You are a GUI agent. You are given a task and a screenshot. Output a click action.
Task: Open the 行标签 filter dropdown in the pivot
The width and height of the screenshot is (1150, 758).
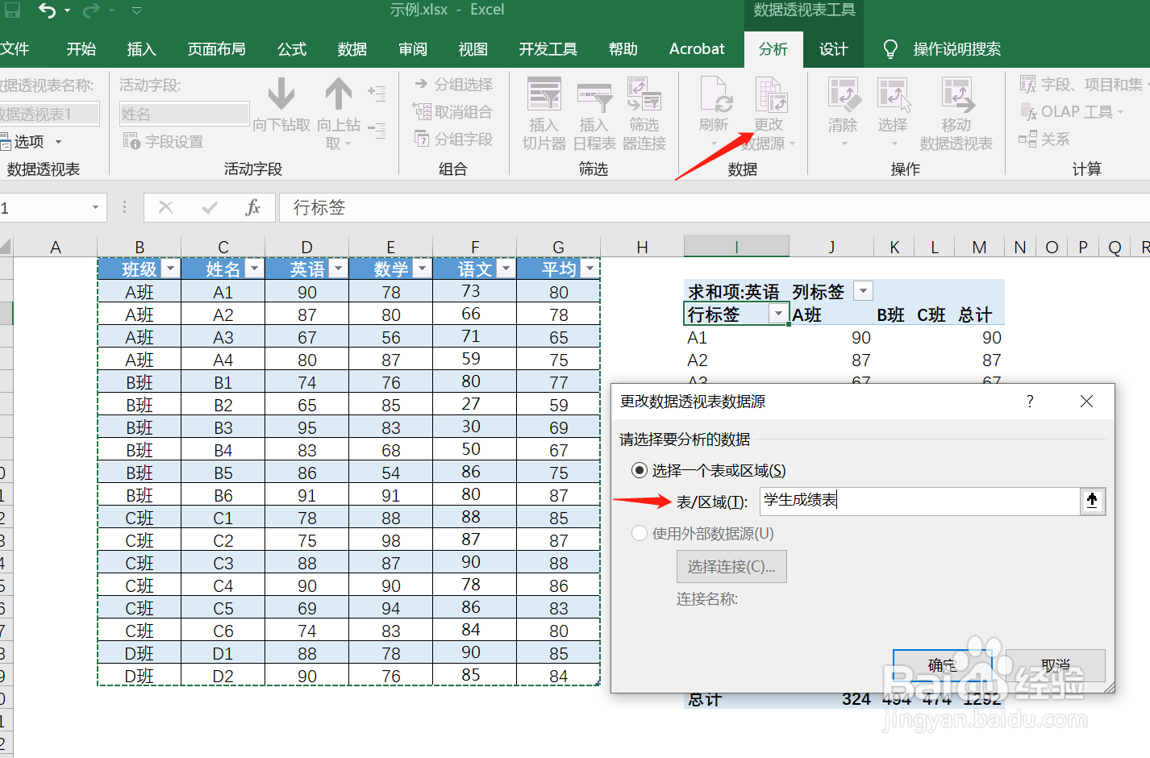pos(778,314)
